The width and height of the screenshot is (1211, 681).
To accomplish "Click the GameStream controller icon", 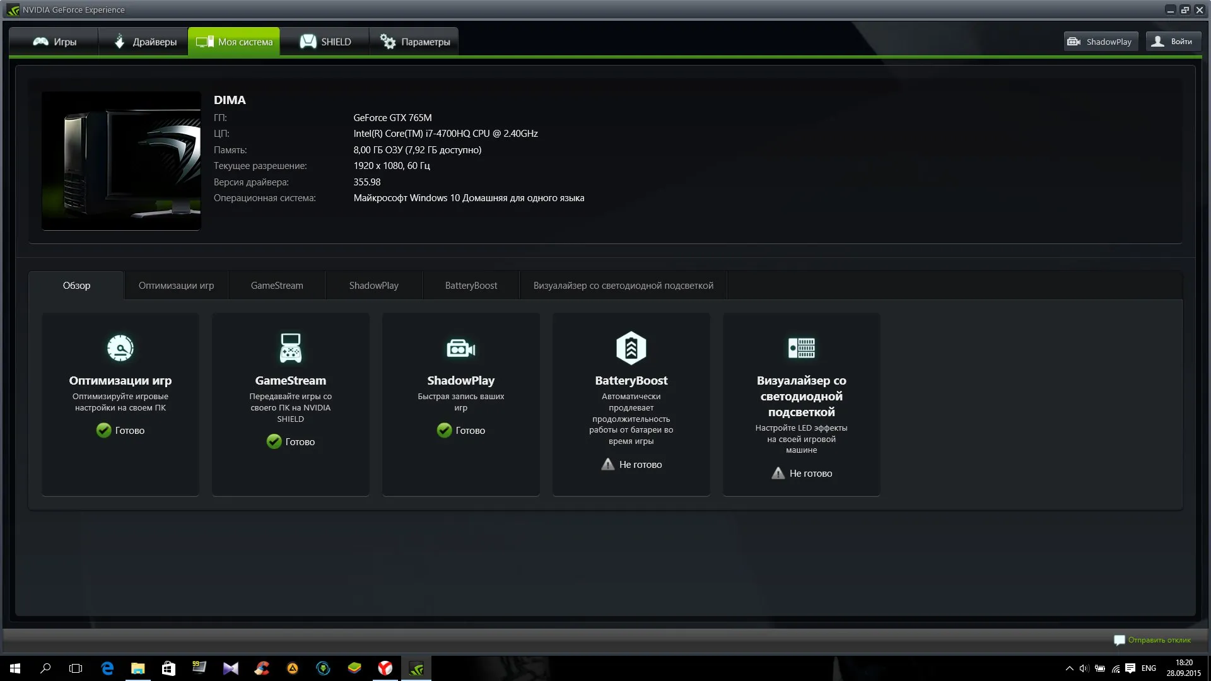I will coord(291,348).
